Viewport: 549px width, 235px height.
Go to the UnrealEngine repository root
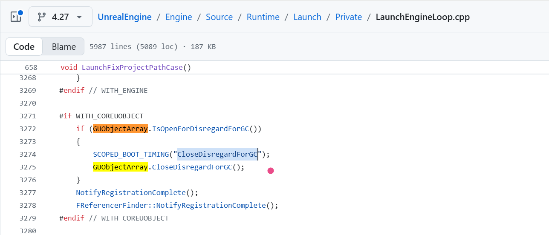[124, 17]
